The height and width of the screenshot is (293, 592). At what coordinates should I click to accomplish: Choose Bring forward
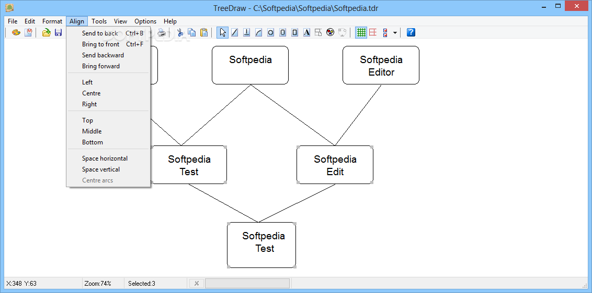[x=109, y=66]
